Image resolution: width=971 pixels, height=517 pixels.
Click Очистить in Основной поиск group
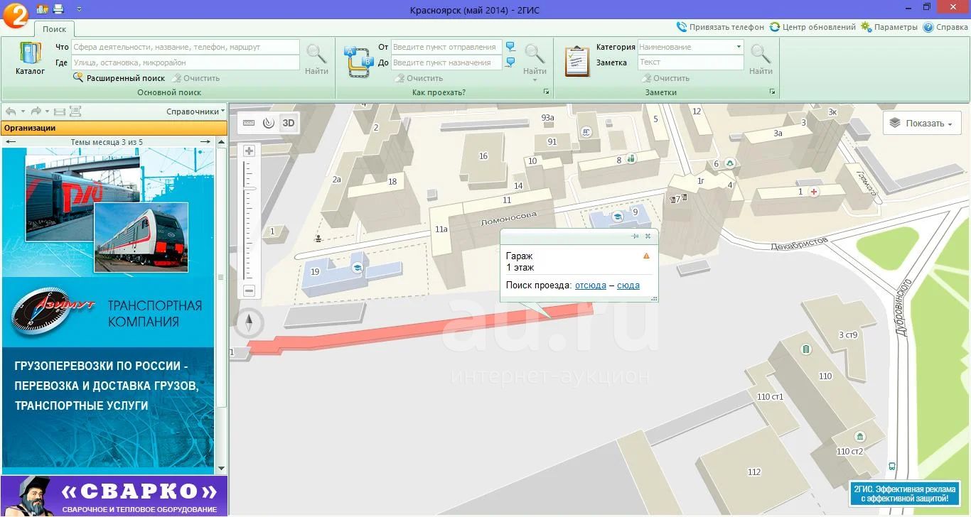pyautogui.click(x=195, y=78)
